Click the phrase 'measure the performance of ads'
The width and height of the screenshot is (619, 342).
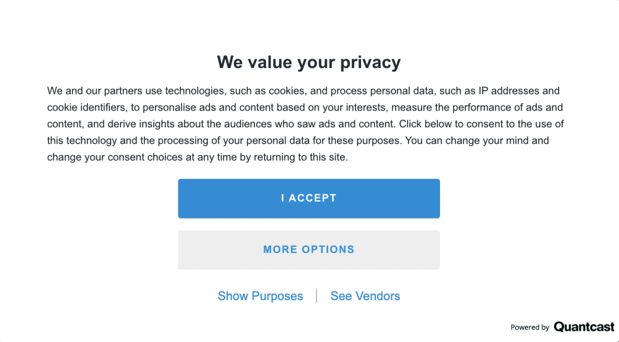pos(467,107)
